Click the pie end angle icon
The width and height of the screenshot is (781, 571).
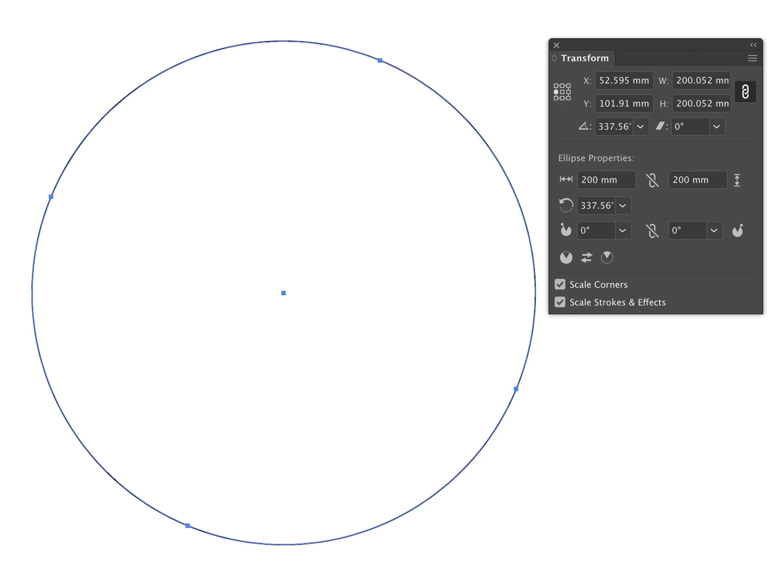coord(738,230)
